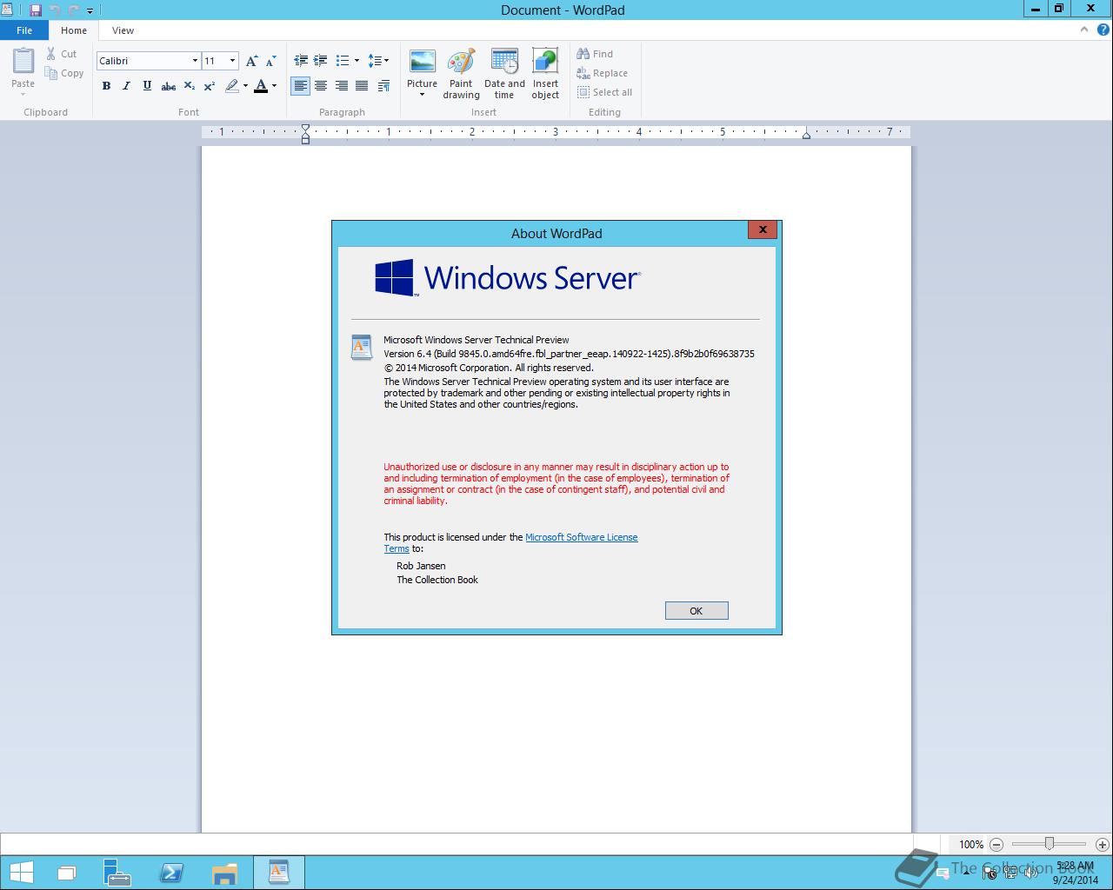Click the Paste clipboard icon
The image size is (1113, 890).
(23, 61)
